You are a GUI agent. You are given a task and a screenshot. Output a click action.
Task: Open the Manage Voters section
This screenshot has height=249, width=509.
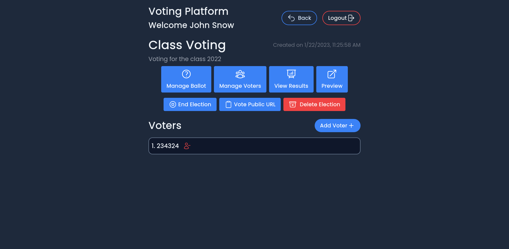pyautogui.click(x=240, y=79)
